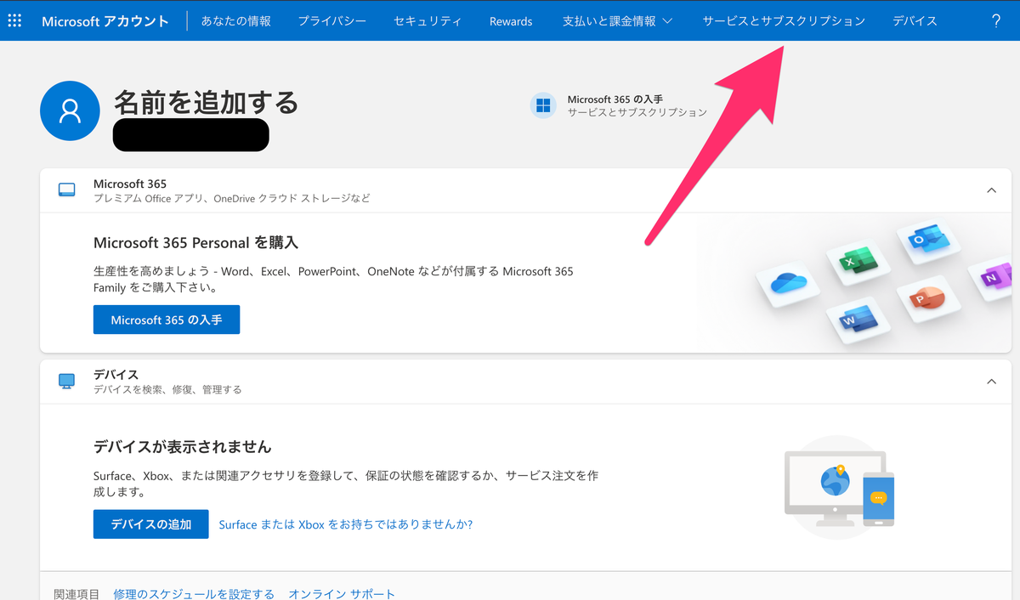This screenshot has width=1020, height=600.
Task: Open the Rewards tab
Action: click(x=511, y=21)
